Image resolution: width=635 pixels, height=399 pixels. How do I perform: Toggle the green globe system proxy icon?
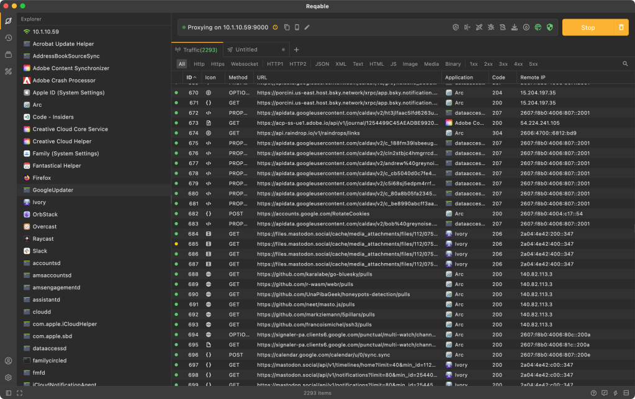click(x=538, y=27)
